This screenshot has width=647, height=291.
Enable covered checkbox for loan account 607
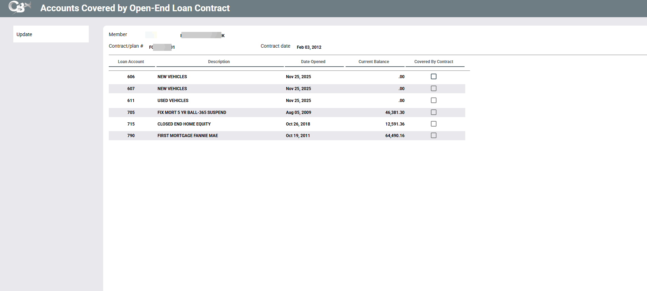434,88
